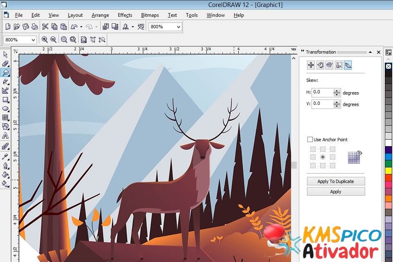
Task: Click the Cut scissors icon
Action: [45, 27]
